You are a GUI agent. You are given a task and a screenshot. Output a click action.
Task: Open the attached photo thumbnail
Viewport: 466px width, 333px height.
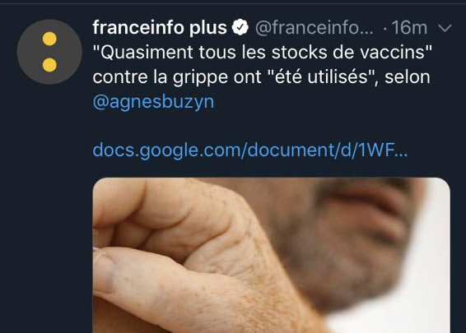pyautogui.click(x=272, y=255)
